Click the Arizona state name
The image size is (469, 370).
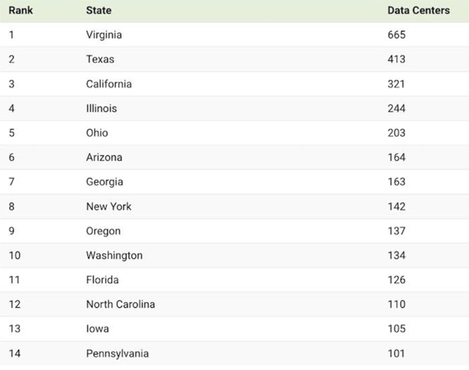pyautogui.click(x=104, y=157)
